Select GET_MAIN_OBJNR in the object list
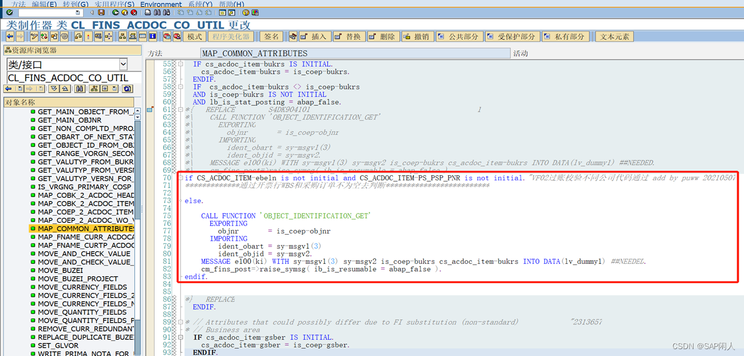Image resolution: width=744 pixels, height=356 pixels. [x=69, y=120]
